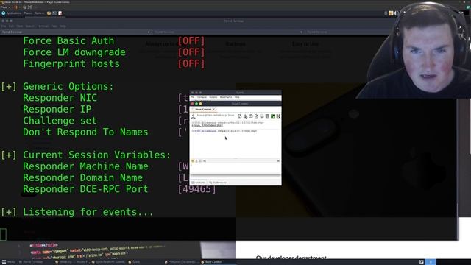
Task: Select the highlighted chat window taskbar entry
Action: click(218, 262)
